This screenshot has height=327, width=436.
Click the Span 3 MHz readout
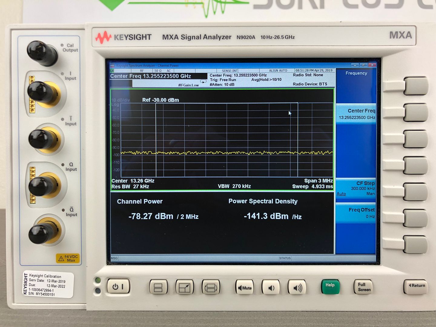coord(318,181)
